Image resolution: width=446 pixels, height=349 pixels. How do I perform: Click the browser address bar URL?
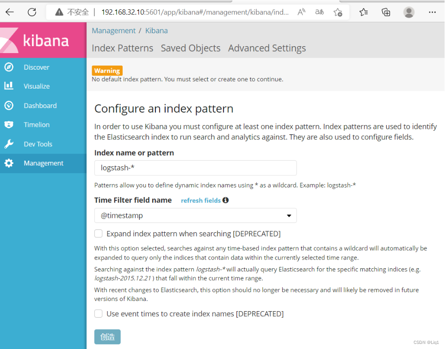(195, 12)
